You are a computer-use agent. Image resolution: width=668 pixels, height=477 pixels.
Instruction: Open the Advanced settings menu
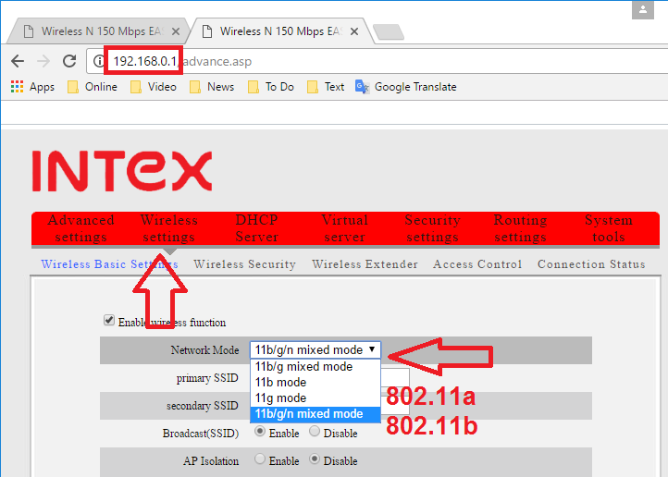pos(80,228)
